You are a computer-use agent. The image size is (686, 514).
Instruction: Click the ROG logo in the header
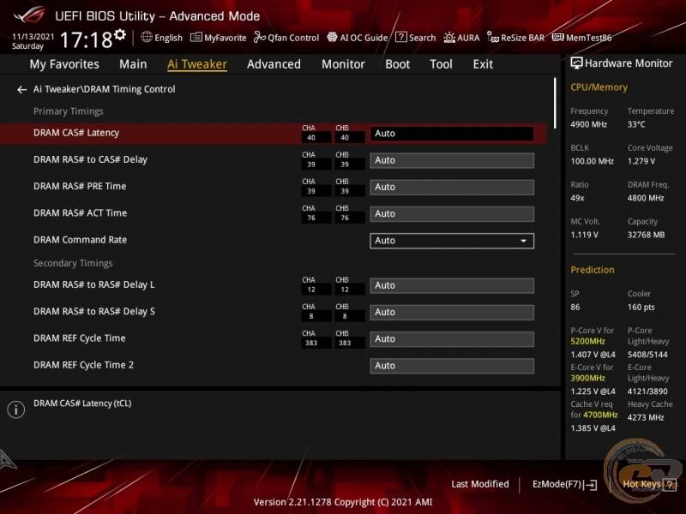coord(29,15)
